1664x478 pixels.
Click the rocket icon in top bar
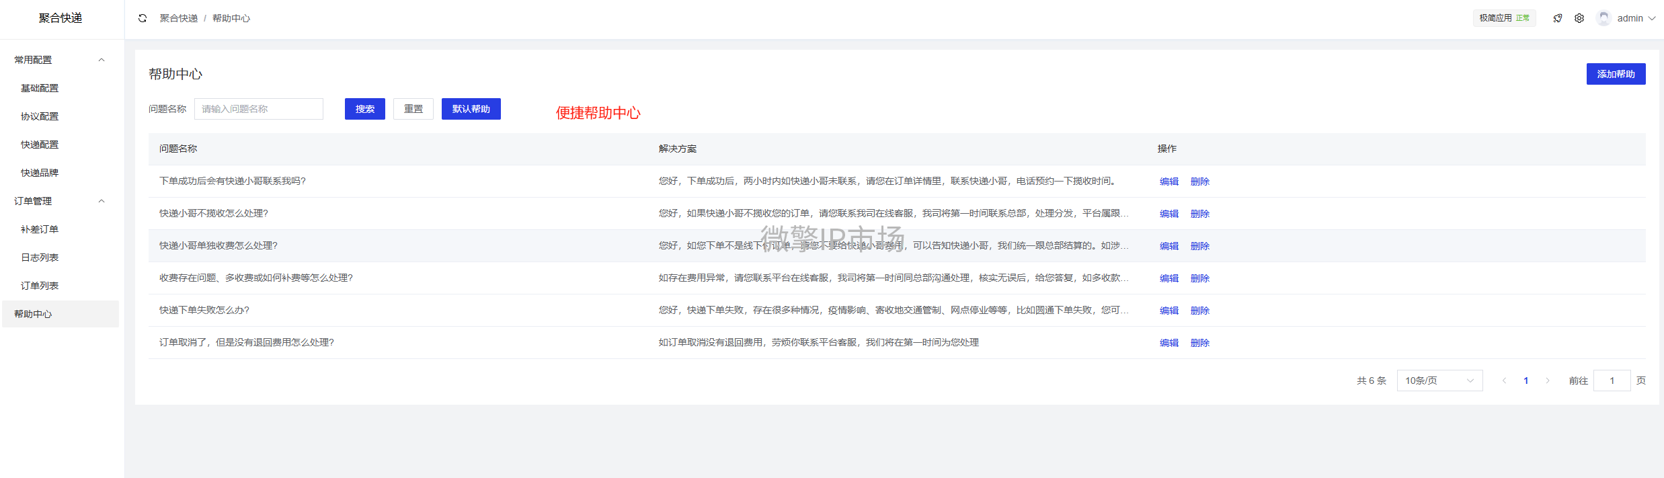coord(1558,18)
